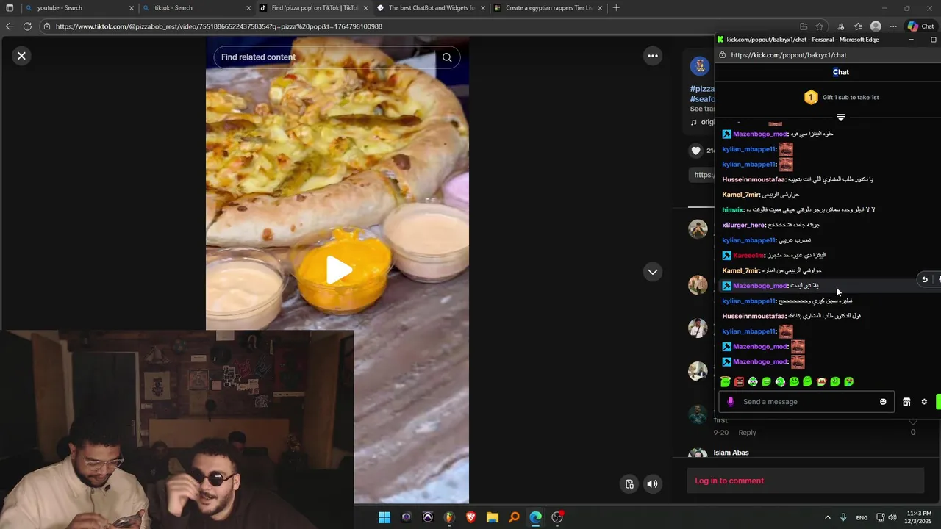Viewport: 941px width, 529px height.
Task: Open Microsoft Edge taskbar icon
Action: (535, 517)
